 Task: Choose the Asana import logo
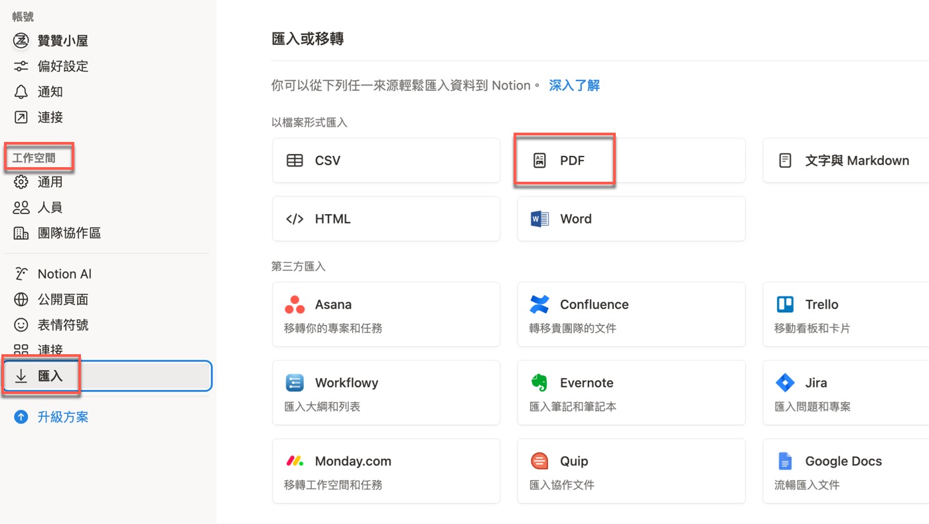(x=295, y=304)
